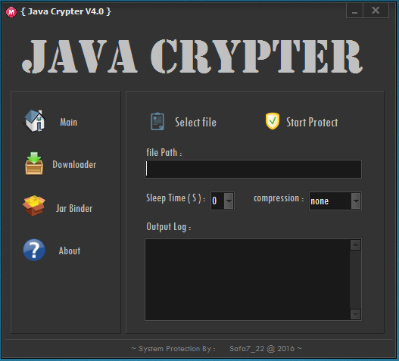Image resolution: width=399 pixels, height=361 pixels.
Task: Switch to the Downloader section label
Action: coord(74,164)
